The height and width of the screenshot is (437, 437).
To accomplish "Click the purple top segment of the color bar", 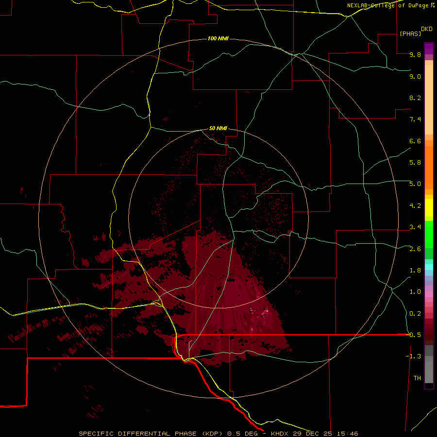I will click(x=429, y=49).
